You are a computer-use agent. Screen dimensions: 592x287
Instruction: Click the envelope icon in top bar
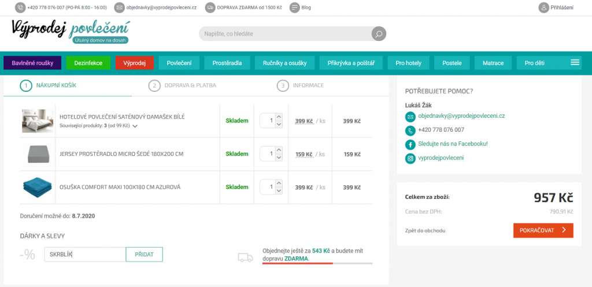[x=119, y=8]
